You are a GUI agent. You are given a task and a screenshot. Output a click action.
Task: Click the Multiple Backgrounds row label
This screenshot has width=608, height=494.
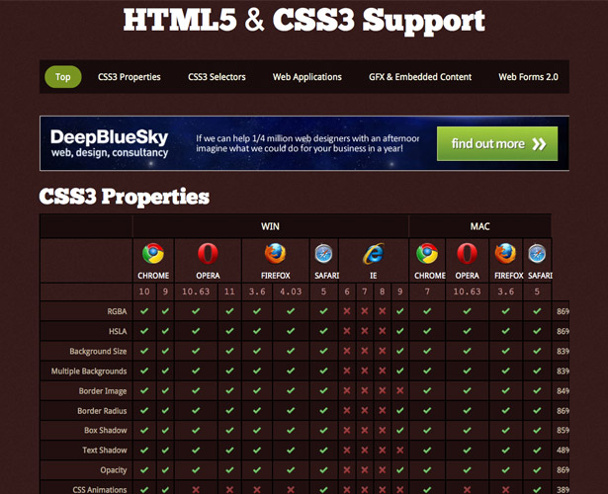click(x=89, y=371)
